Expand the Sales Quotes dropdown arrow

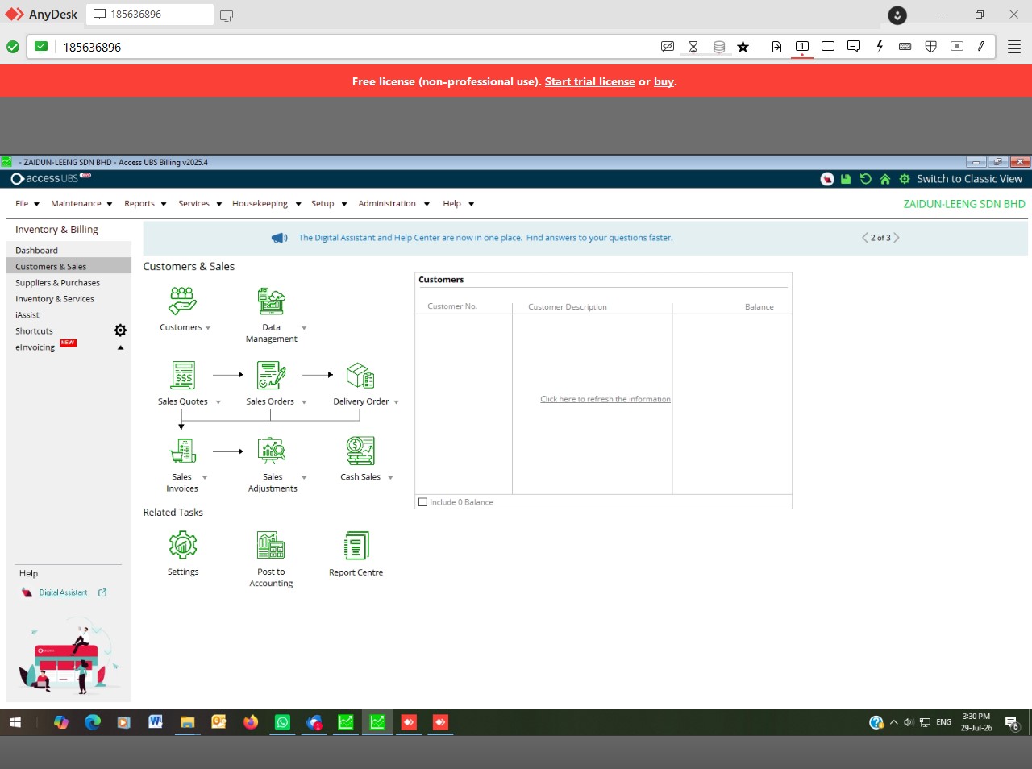pos(218,402)
